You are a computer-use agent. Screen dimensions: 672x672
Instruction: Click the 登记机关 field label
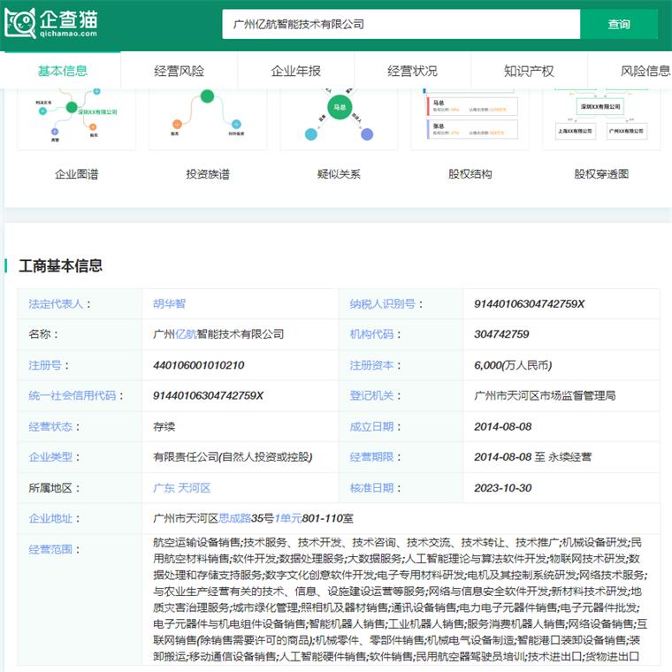pyautogui.click(x=371, y=395)
